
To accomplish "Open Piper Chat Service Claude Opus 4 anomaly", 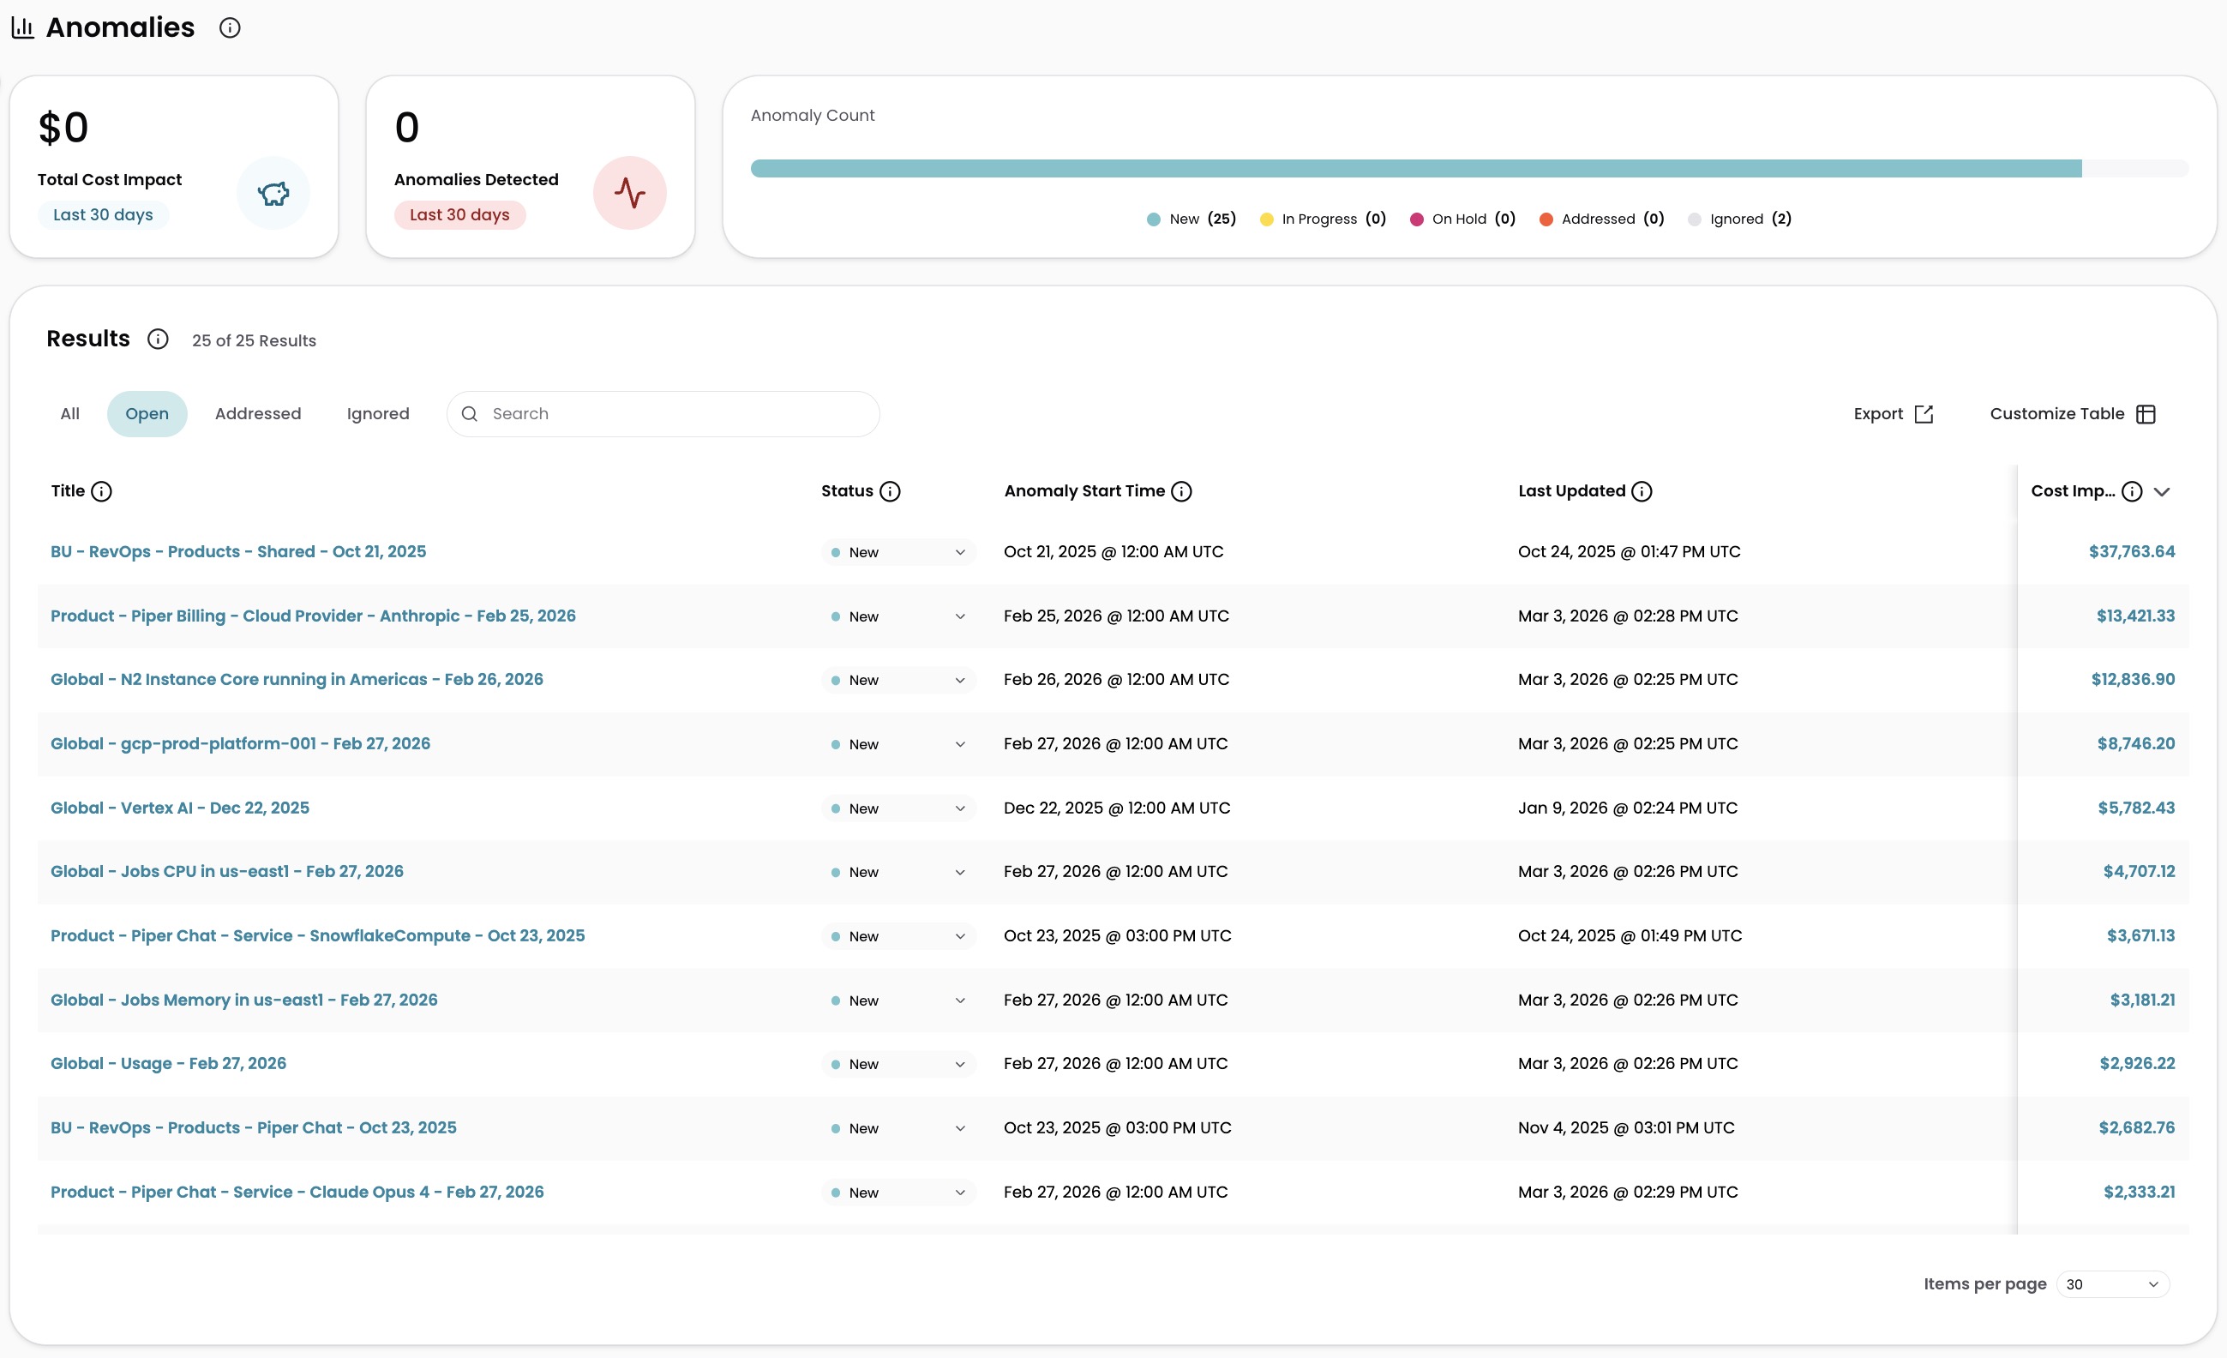I will point(297,1192).
